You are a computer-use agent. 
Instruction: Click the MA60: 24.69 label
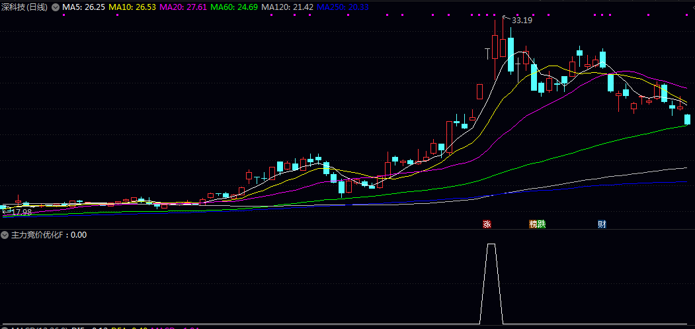(234, 7)
